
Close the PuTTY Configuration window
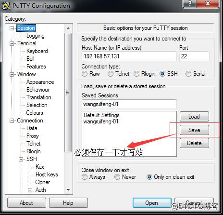pos(208,3)
